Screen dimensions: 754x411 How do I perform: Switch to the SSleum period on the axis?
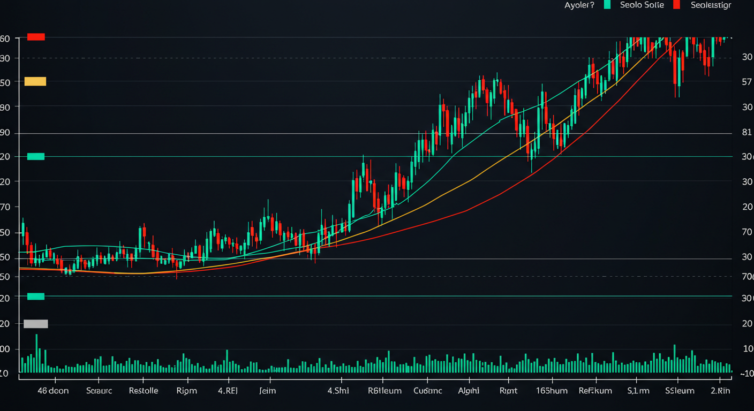coord(680,391)
